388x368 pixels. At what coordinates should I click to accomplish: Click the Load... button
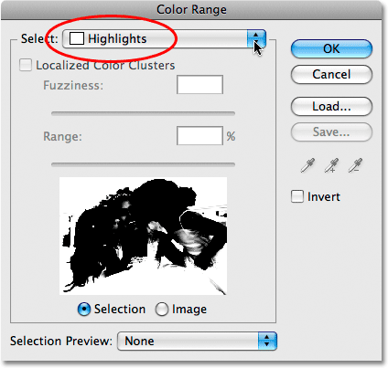pyautogui.click(x=331, y=106)
